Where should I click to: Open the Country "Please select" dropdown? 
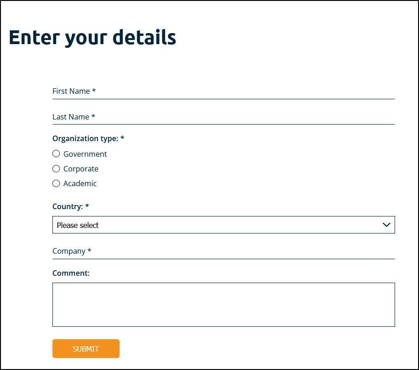tap(224, 225)
